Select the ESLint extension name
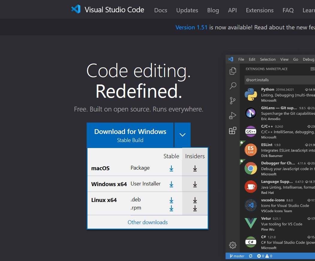Viewport: 315px width, 261px height. (266, 145)
